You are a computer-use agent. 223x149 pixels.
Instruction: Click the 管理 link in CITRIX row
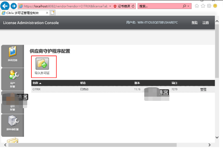pos(203,89)
